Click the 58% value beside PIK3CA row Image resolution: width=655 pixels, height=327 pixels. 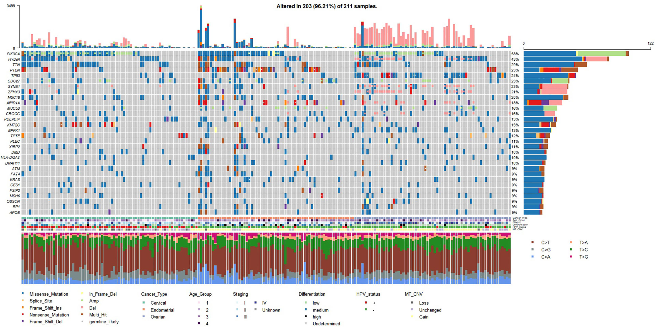[x=515, y=54]
